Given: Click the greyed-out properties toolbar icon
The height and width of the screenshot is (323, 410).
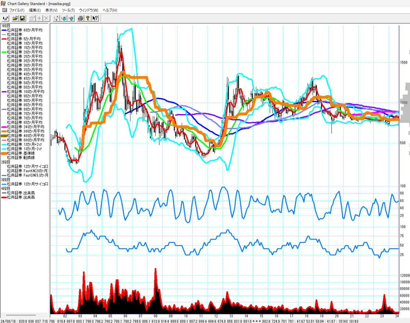Looking at the screenshot, I should coord(32,18).
